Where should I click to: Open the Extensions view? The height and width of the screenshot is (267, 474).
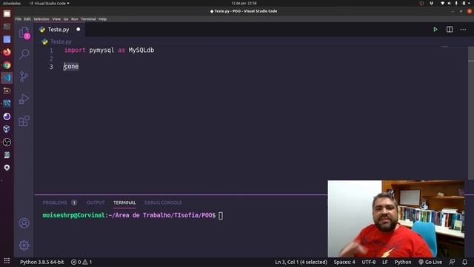click(24, 121)
